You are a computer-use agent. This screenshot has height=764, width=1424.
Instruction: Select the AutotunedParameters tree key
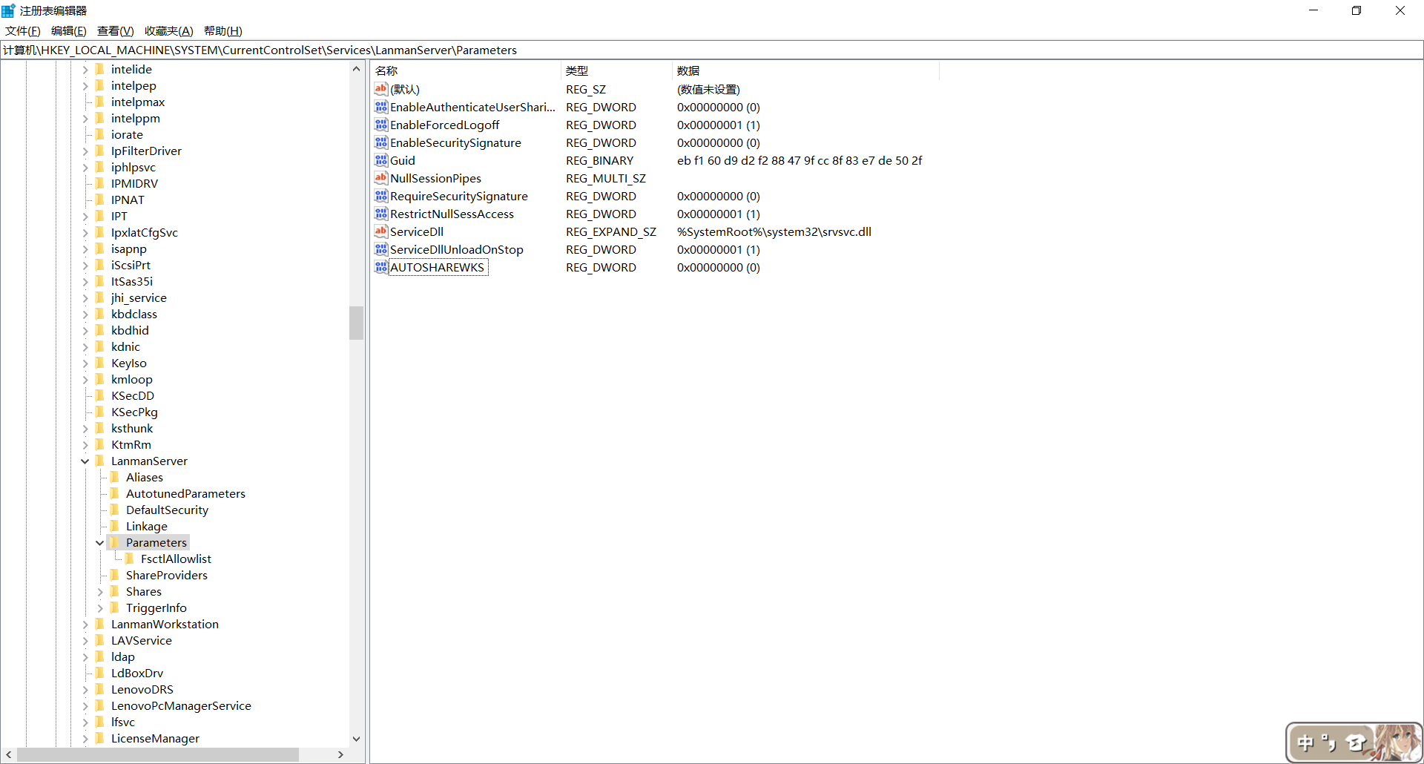coord(185,493)
